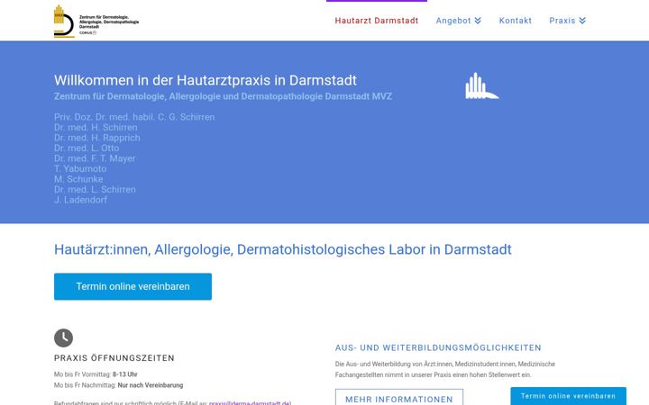Image resolution: width=649 pixels, height=405 pixels.
Task: Click the large Termin online vereinbaren button
Action: click(133, 286)
